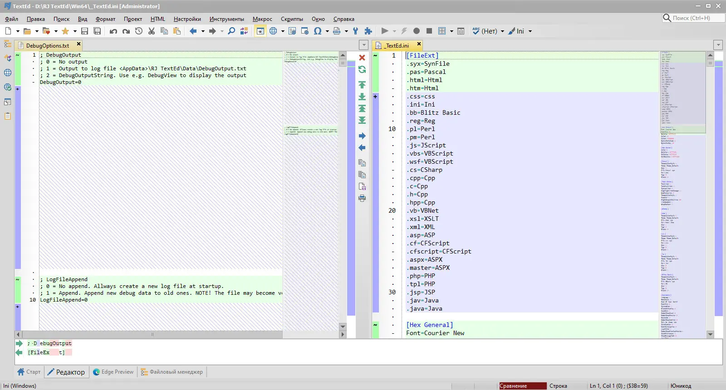Click the history clock icon

(139, 31)
